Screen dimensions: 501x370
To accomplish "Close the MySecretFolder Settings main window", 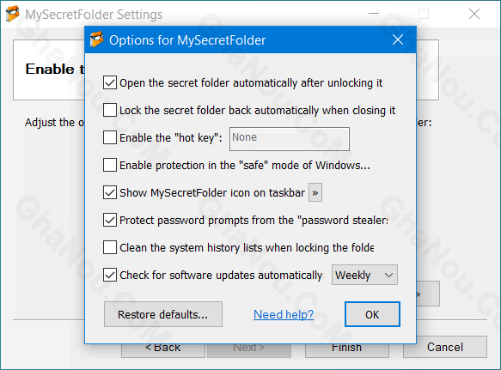I will (474, 14).
